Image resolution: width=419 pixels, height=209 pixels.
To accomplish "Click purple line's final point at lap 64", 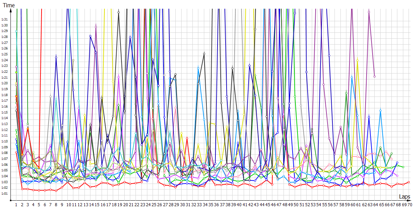I will [374, 76].
